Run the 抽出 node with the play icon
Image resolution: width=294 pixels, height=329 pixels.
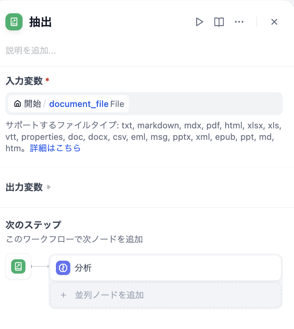[x=199, y=22]
